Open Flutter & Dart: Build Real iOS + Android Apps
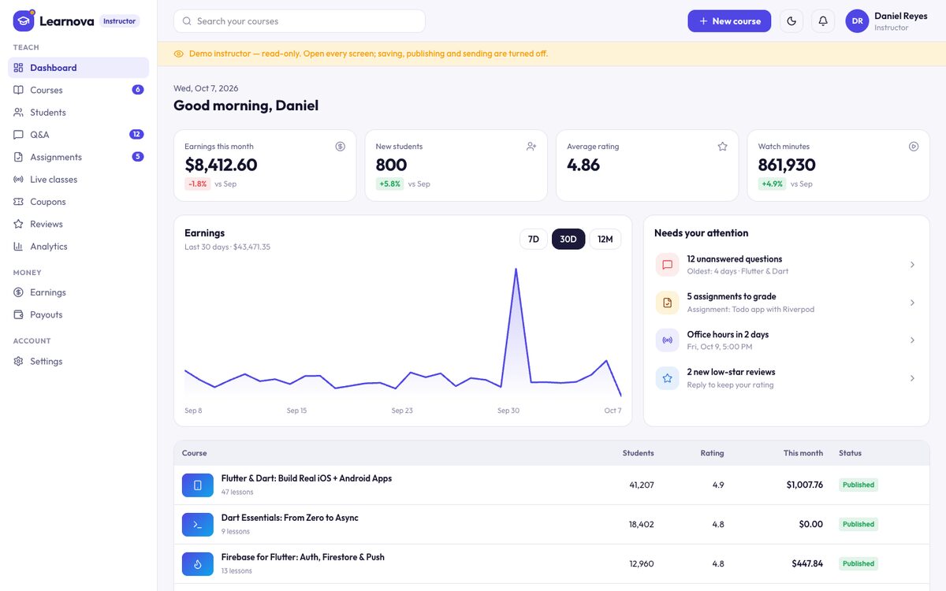Image resolution: width=946 pixels, height=591 pixels. [x=307, y=478]
